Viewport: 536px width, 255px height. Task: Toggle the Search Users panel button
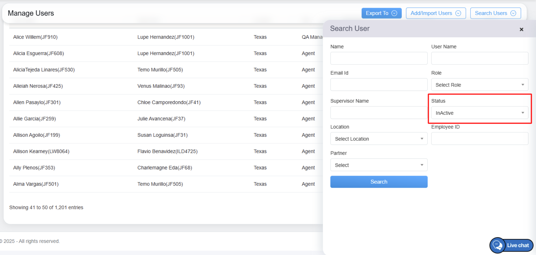click(495, 13)
